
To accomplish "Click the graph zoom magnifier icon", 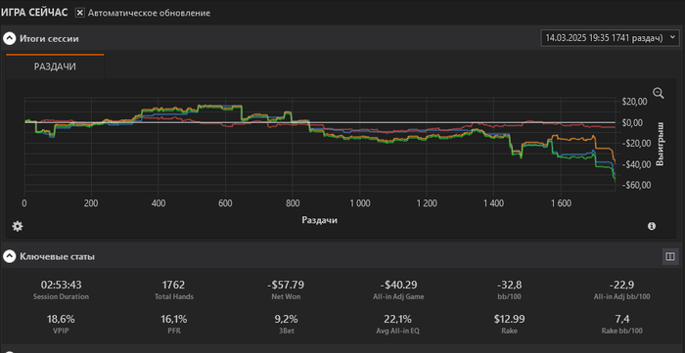I will point(658,93).
